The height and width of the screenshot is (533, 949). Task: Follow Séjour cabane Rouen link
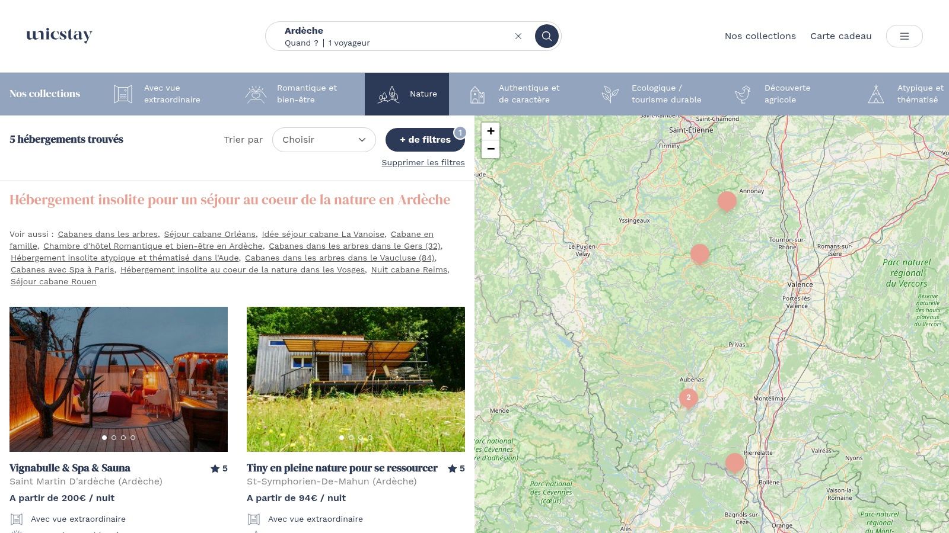click(x=53, y=281)
